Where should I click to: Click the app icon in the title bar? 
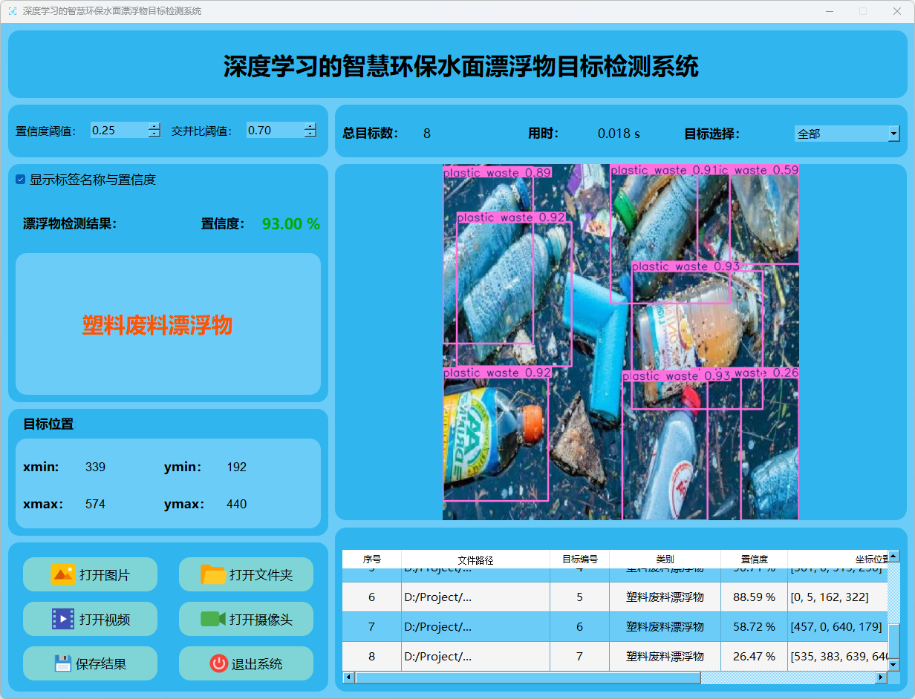click(13, 11)
